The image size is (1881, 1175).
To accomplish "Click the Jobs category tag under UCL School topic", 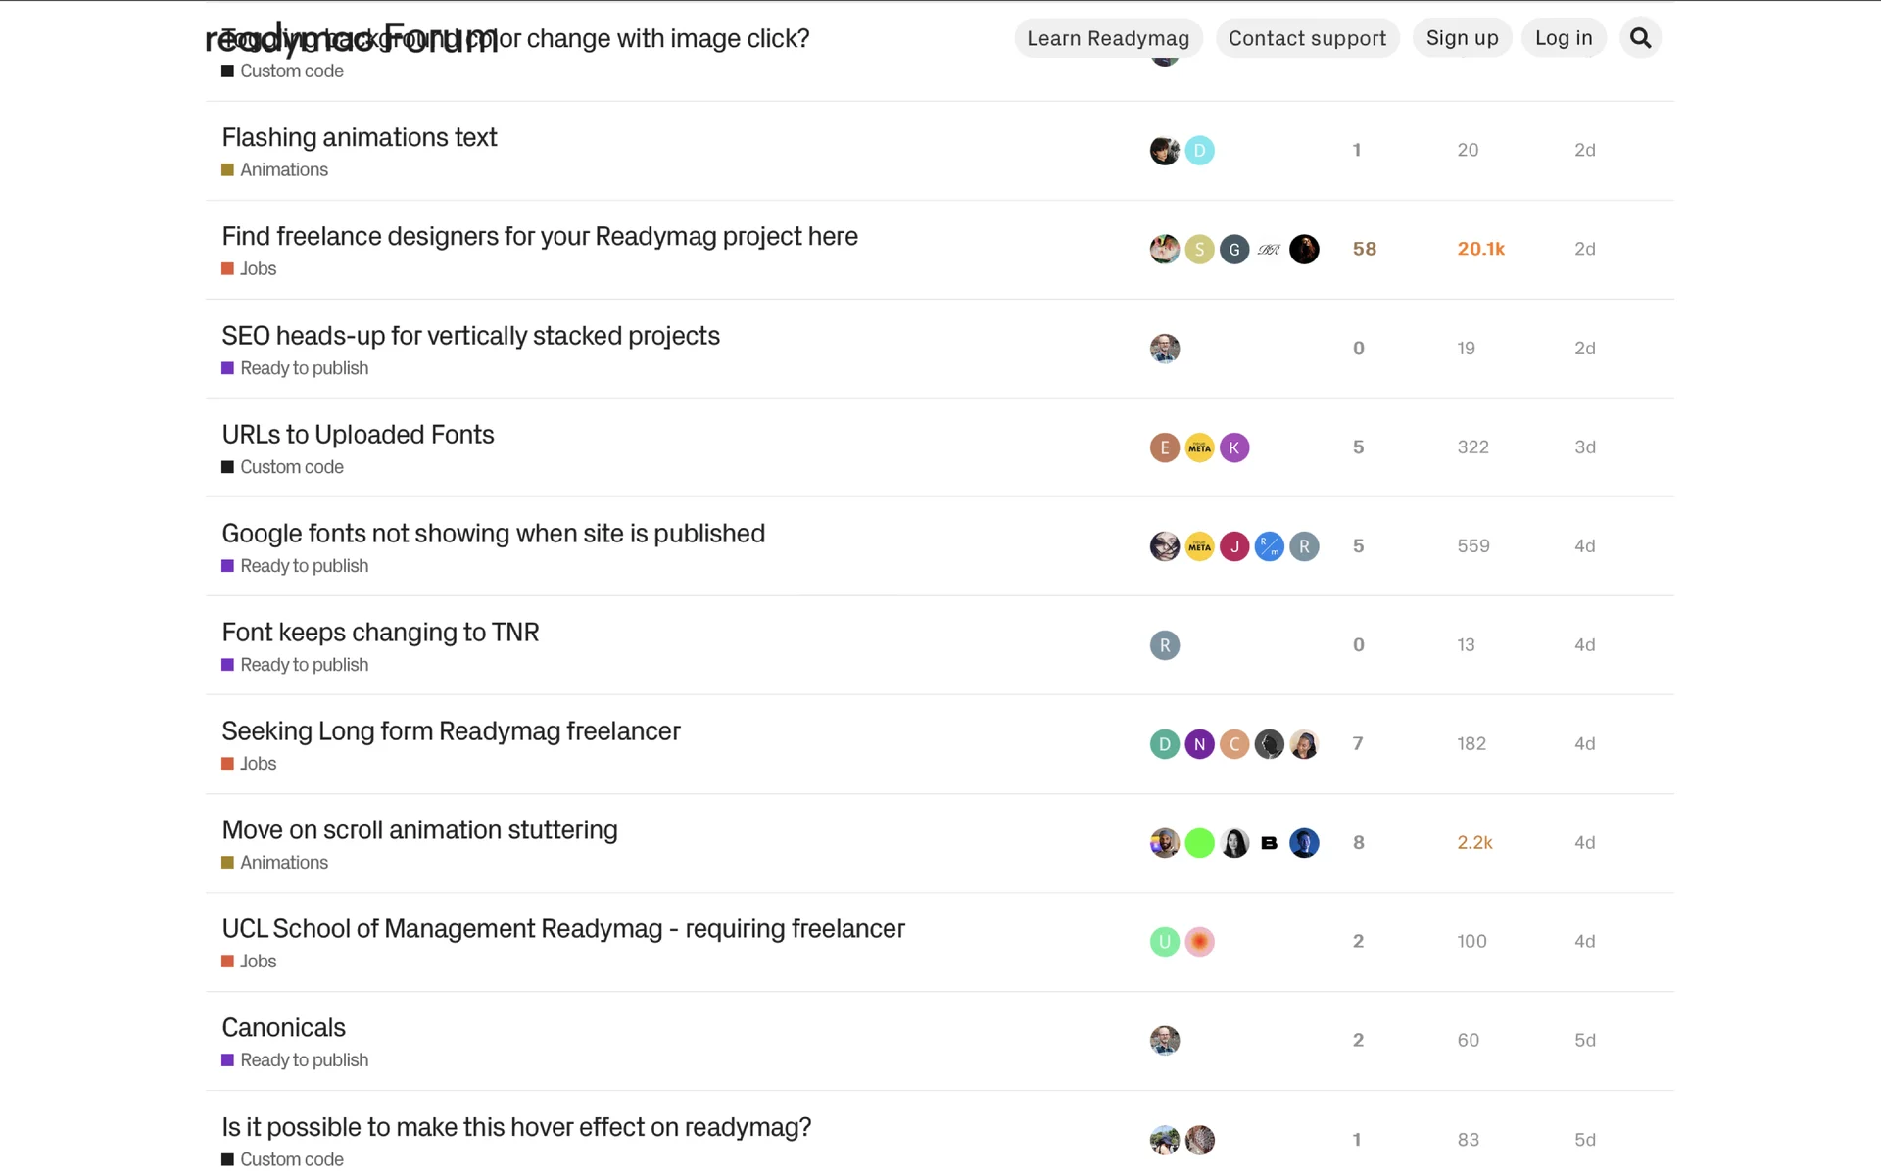I will [258, 962].
